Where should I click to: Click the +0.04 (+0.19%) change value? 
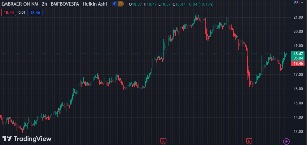click(200, 4)
